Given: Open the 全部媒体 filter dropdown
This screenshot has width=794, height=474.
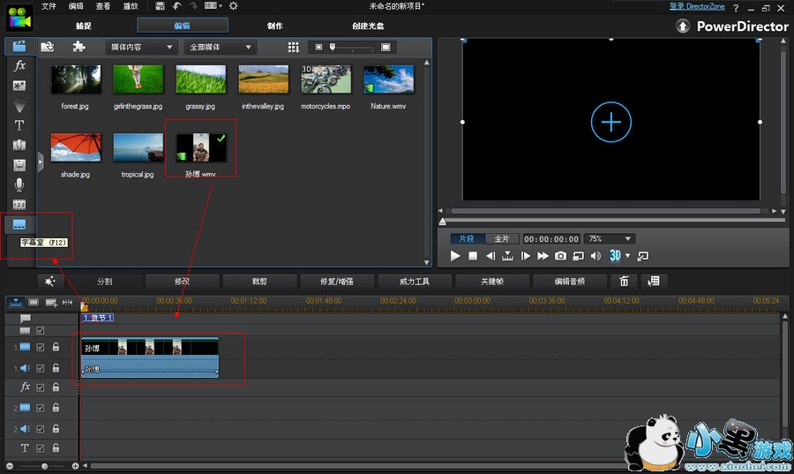Looking at the screenshot, I should pos(221,47).
